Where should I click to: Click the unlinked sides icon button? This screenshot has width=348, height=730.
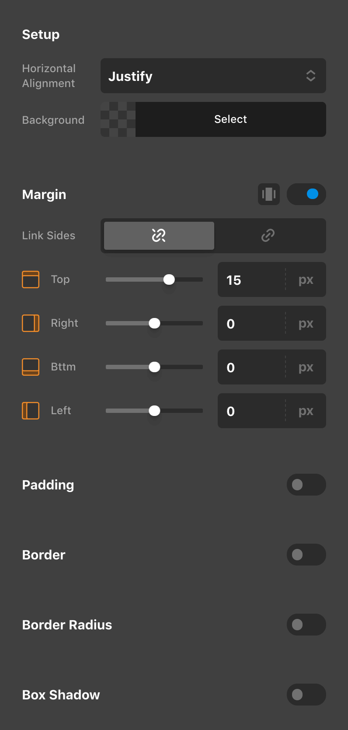(159, 236)
